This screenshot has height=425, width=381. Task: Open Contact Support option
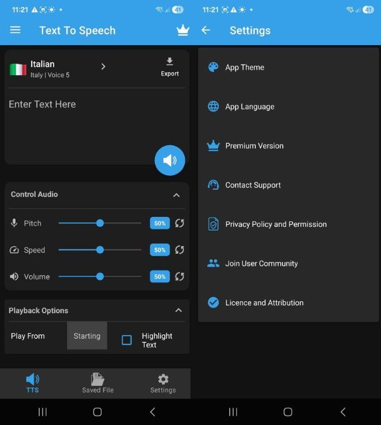(x=289, y=185)
